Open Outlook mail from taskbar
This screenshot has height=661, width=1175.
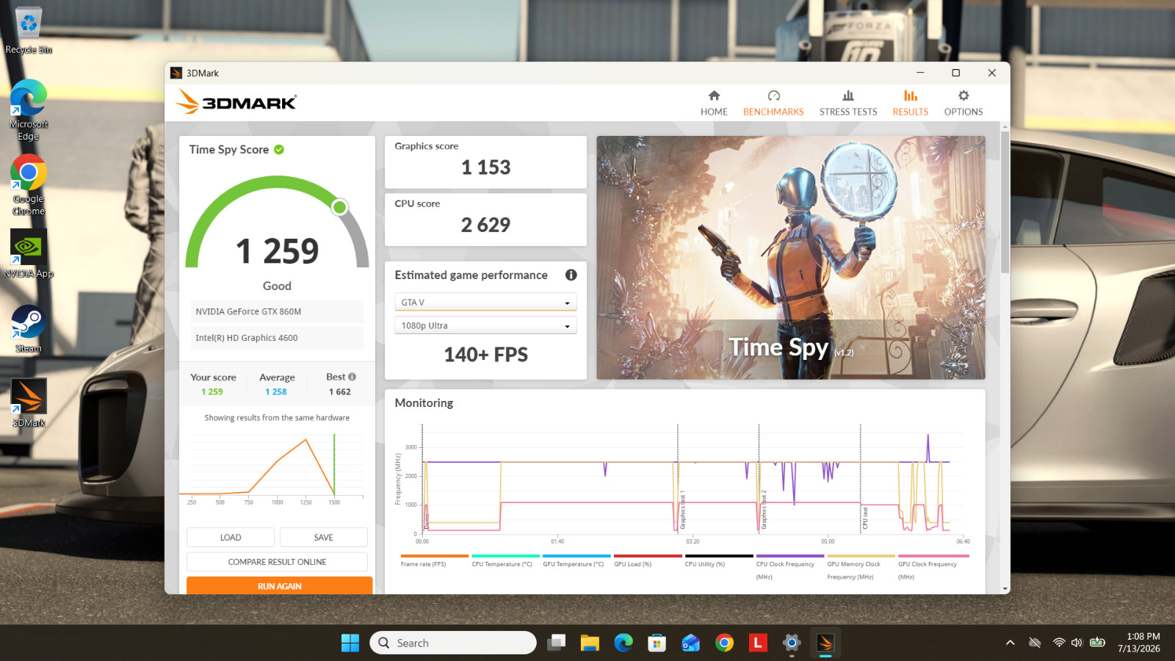(x=691, y=643)
